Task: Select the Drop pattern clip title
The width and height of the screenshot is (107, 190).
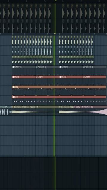Action: click(16, 87)
